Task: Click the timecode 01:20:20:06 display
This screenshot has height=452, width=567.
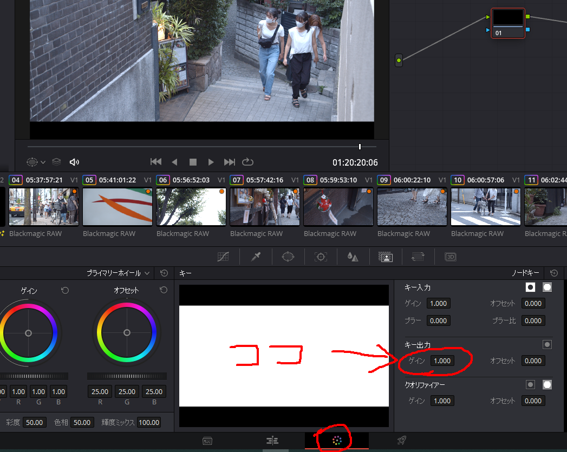Action: pyautogui.click(x=355, y=162)
